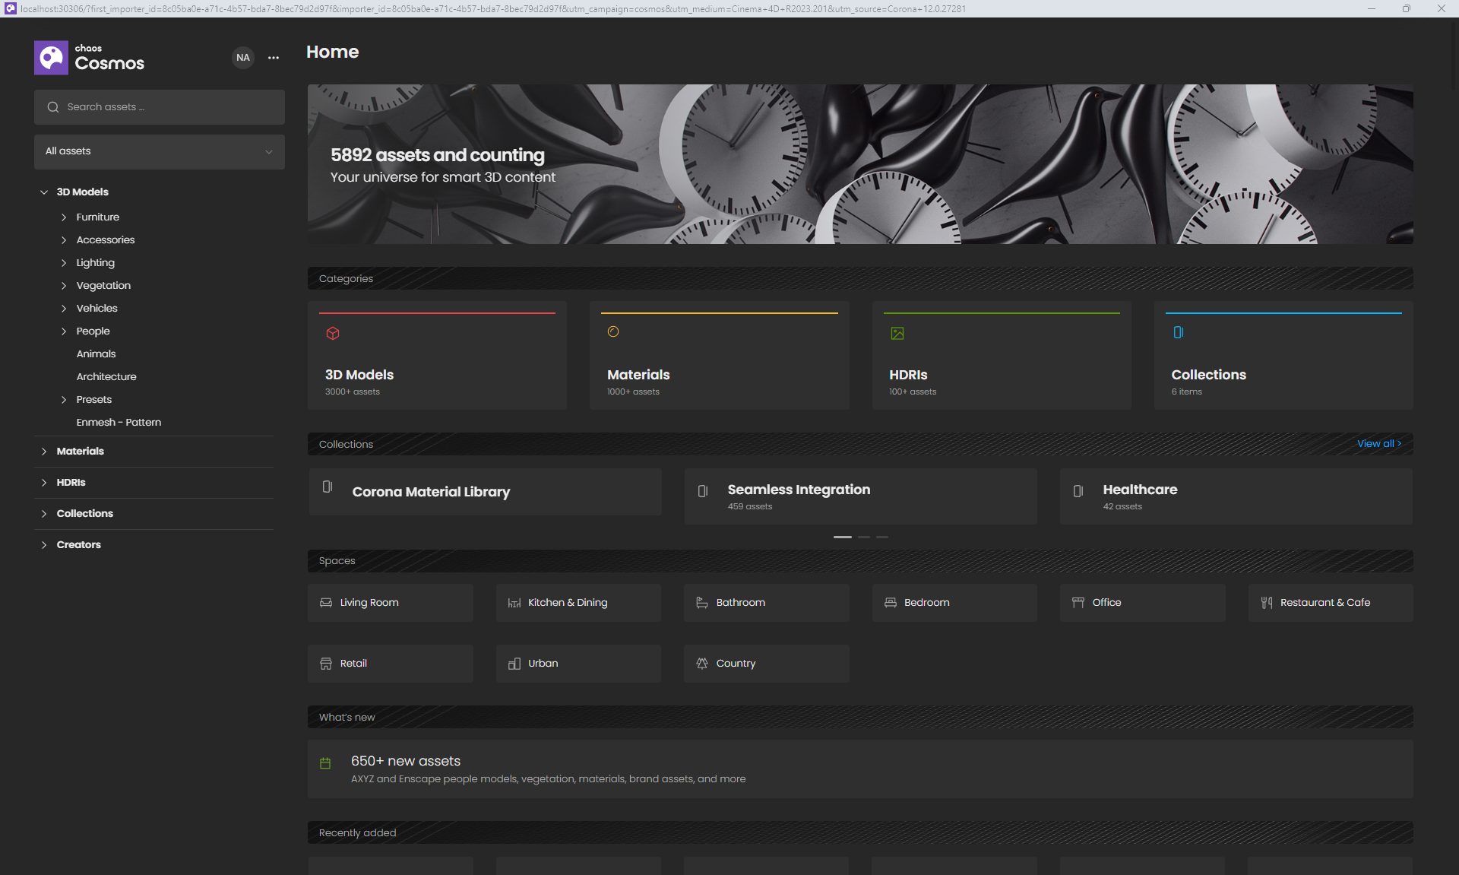Select Animals in the sidebar
Viewport: 1459px width, 875px height.
[96, 353]
